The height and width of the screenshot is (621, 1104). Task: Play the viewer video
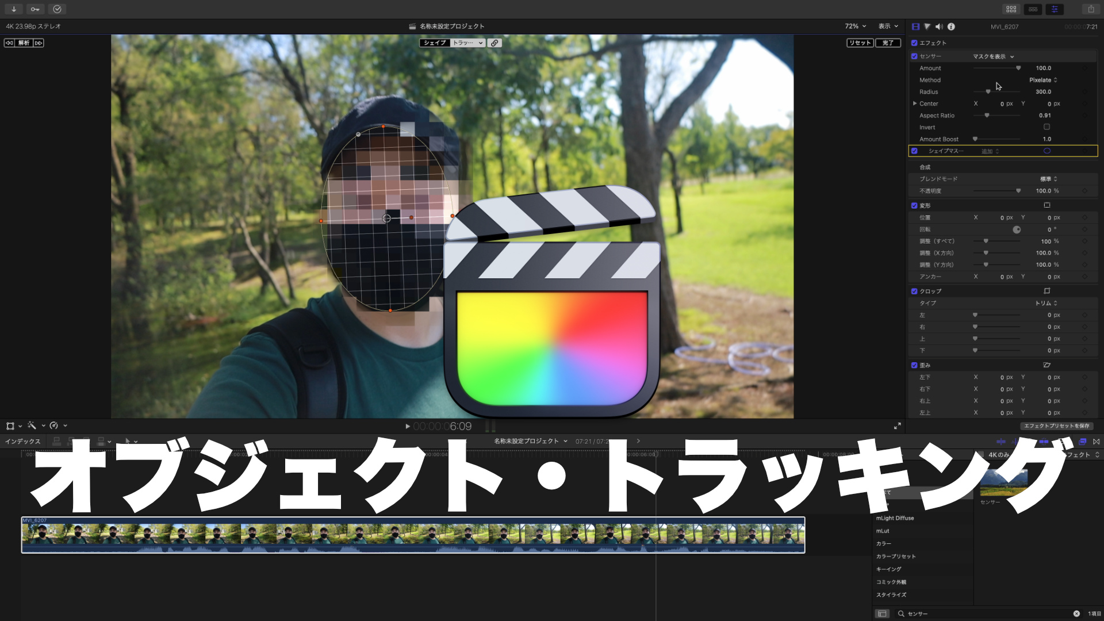[408, 427]
